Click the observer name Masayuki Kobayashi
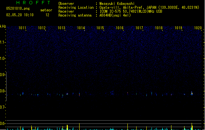Viewport: 205px width, 130px height. tap(117, 4)
